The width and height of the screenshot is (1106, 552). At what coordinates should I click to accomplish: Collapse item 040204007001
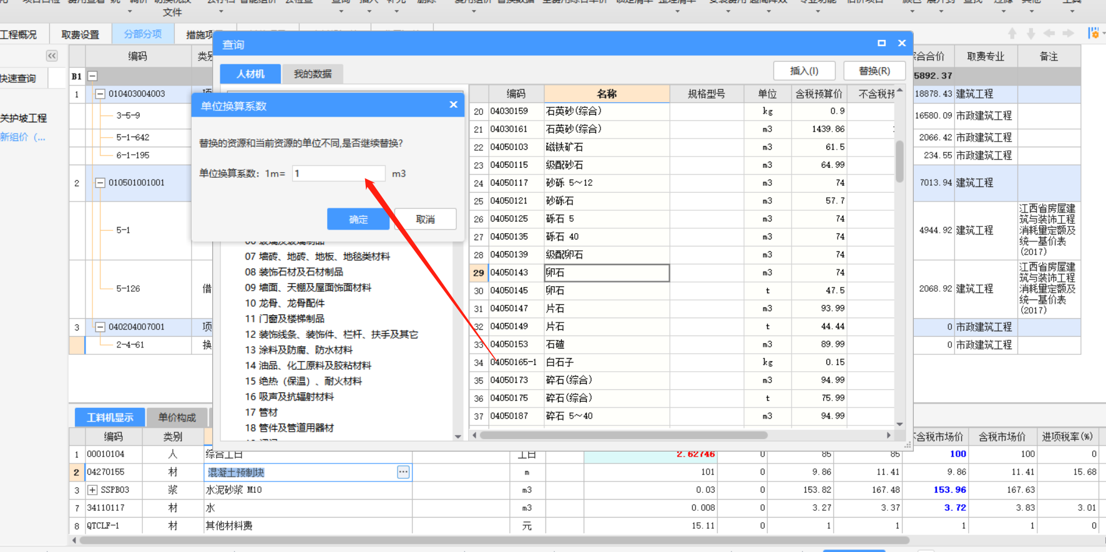tap(100, 327)
